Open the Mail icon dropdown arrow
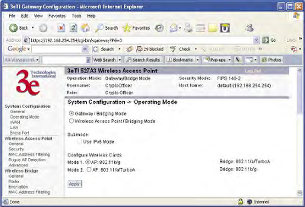305x207 pixels. pyautogui.click(x=180, y=28)
